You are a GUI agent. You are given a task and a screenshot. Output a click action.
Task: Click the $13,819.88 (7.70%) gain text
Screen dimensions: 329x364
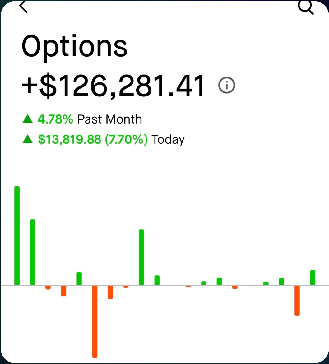(x=93, y=139)
